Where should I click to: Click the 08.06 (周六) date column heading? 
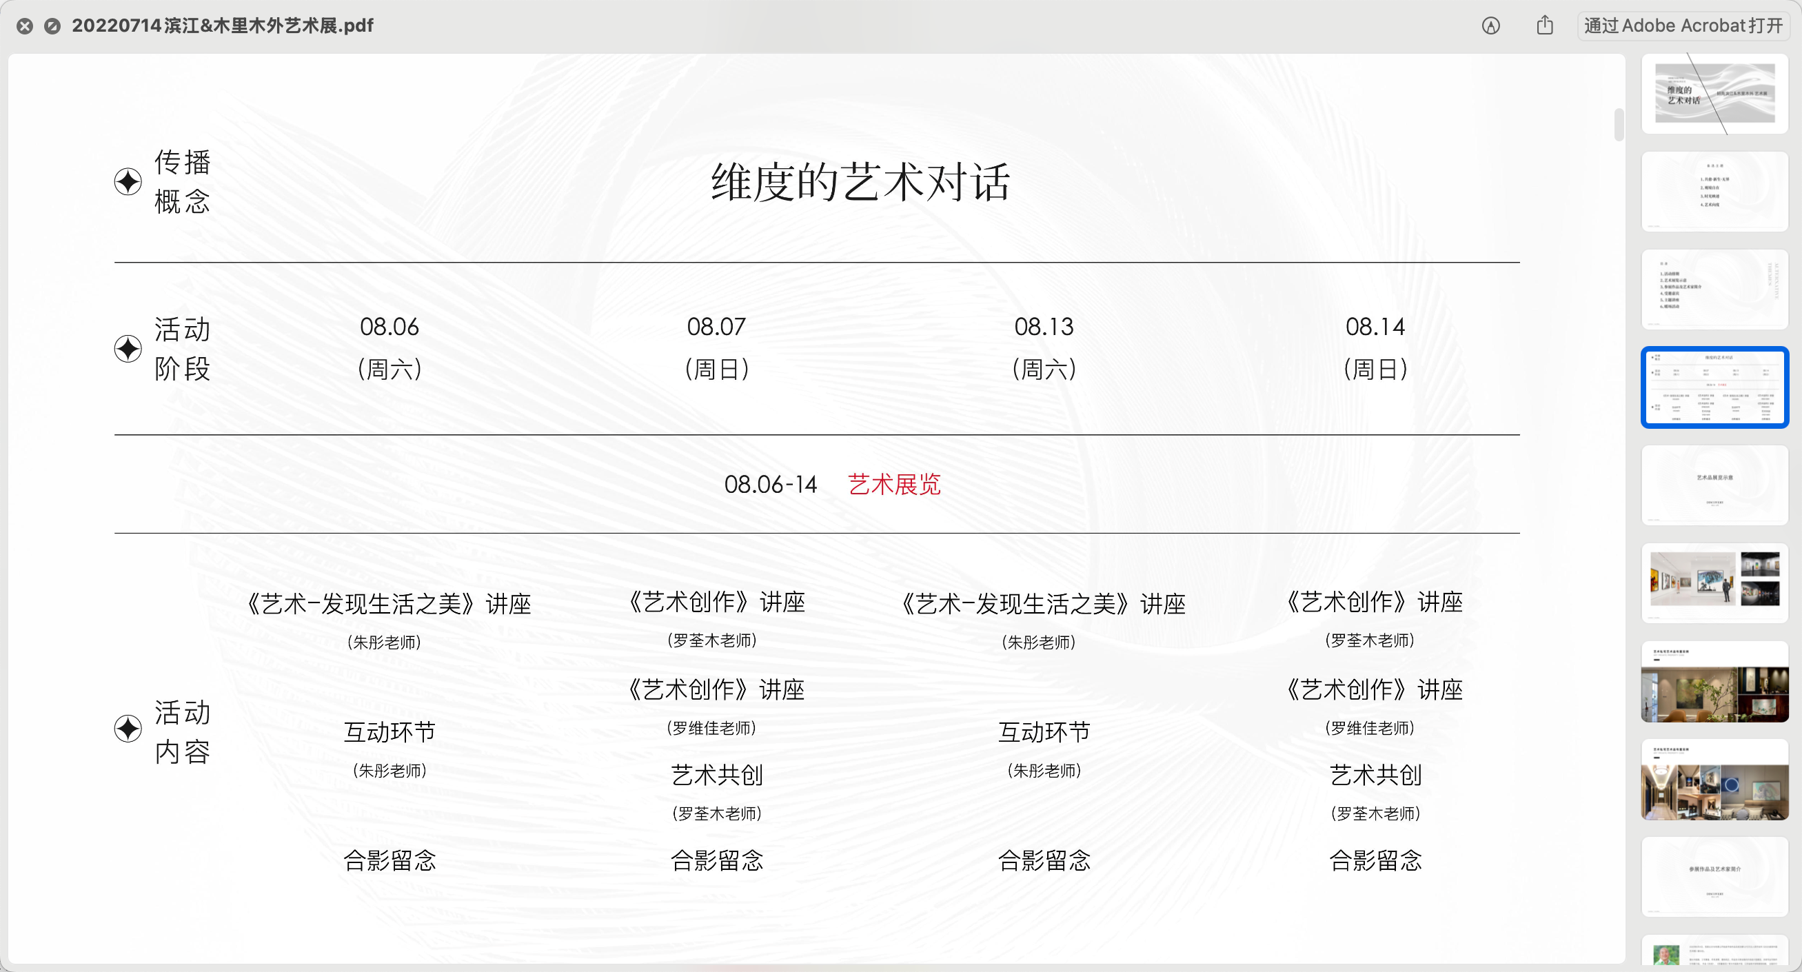pos(389,347)
